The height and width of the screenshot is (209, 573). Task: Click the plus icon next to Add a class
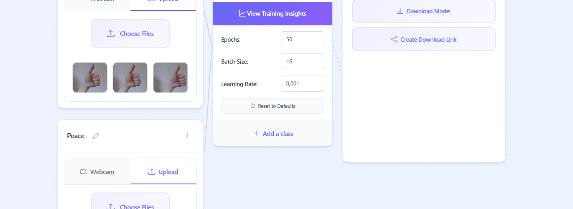pos(256,133)
